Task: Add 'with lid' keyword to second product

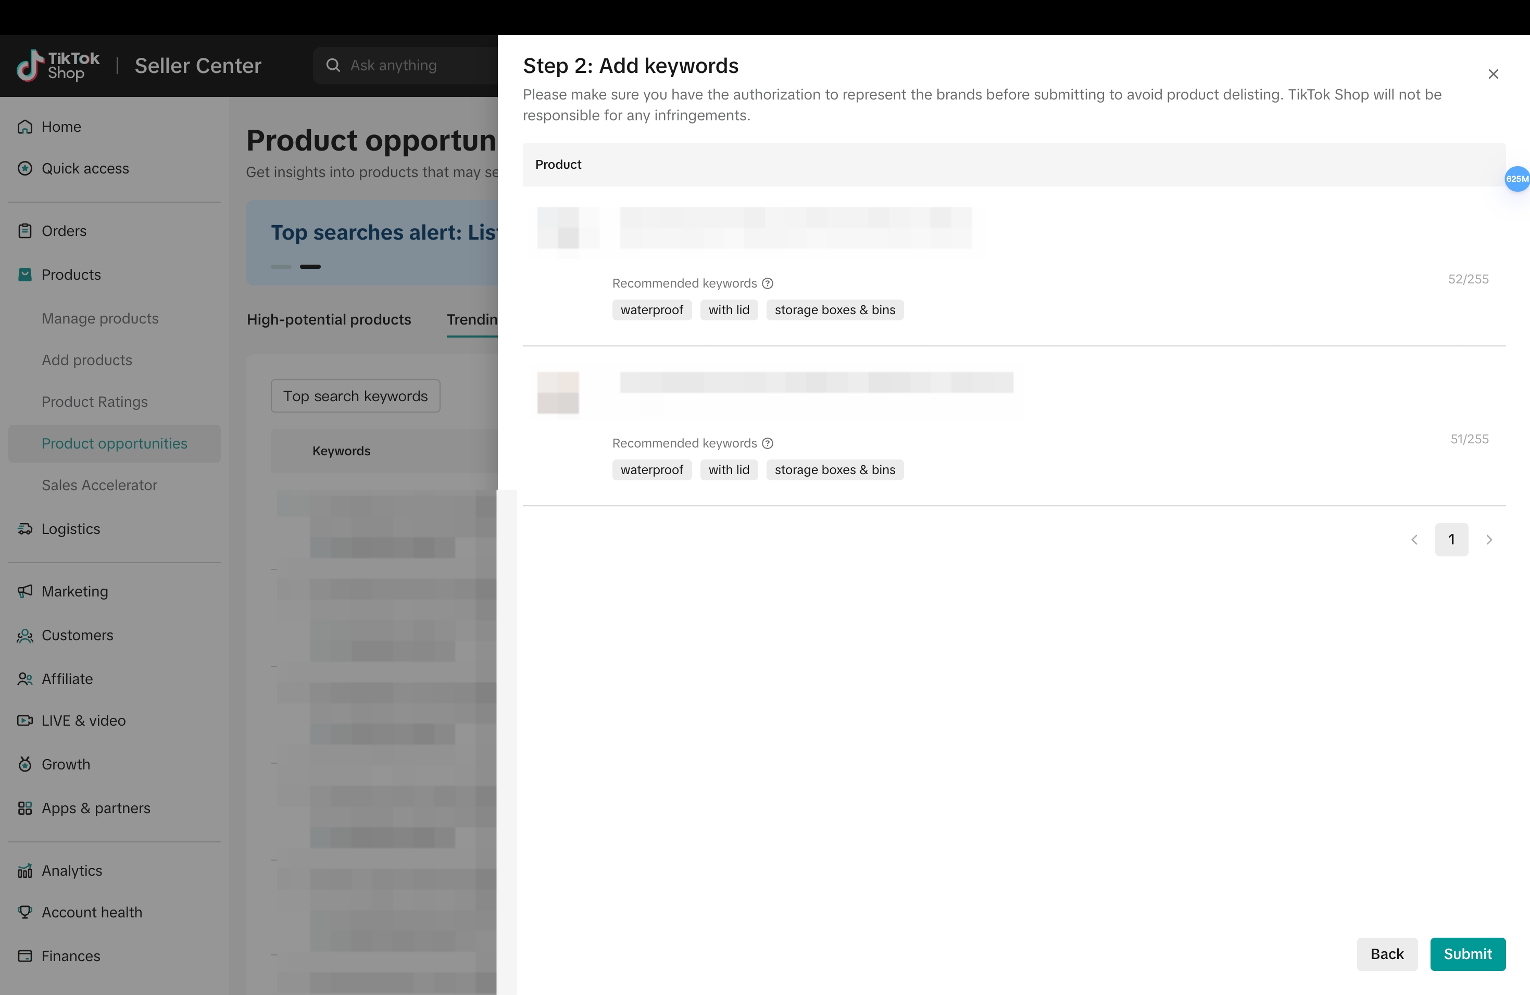Action: coord(729,470)
